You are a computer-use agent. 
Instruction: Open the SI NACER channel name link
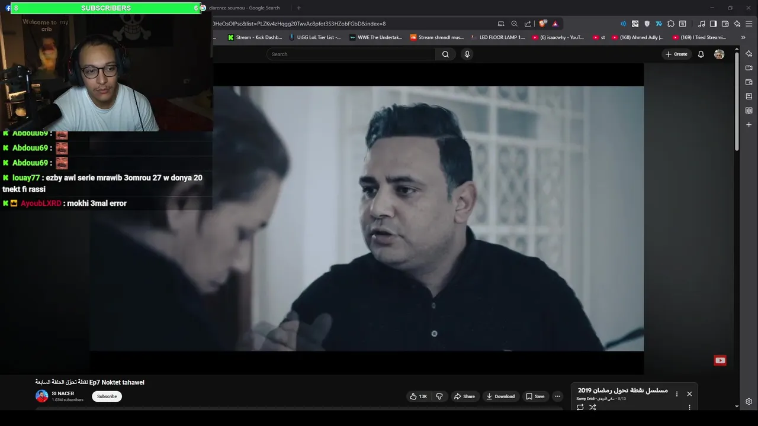[x=63, y=393]
